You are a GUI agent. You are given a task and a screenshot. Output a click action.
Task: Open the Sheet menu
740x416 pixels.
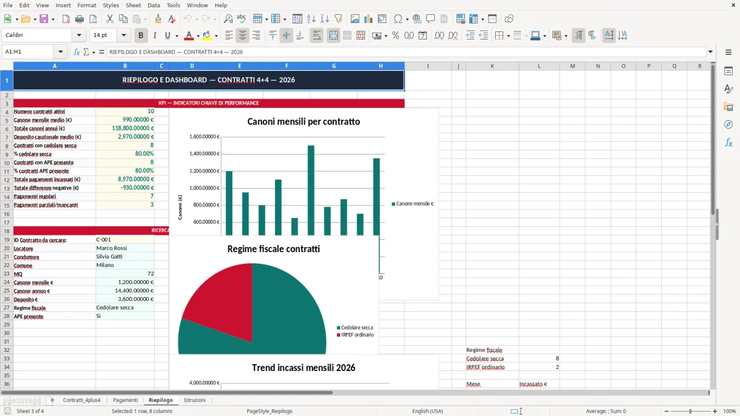click(x=133, y=5)
